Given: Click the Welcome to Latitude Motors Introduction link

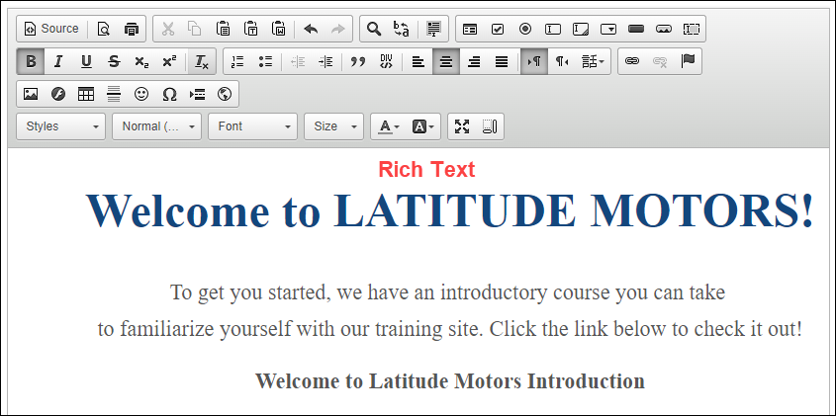Looking at the screenshot, I should (x=449, y=381).
